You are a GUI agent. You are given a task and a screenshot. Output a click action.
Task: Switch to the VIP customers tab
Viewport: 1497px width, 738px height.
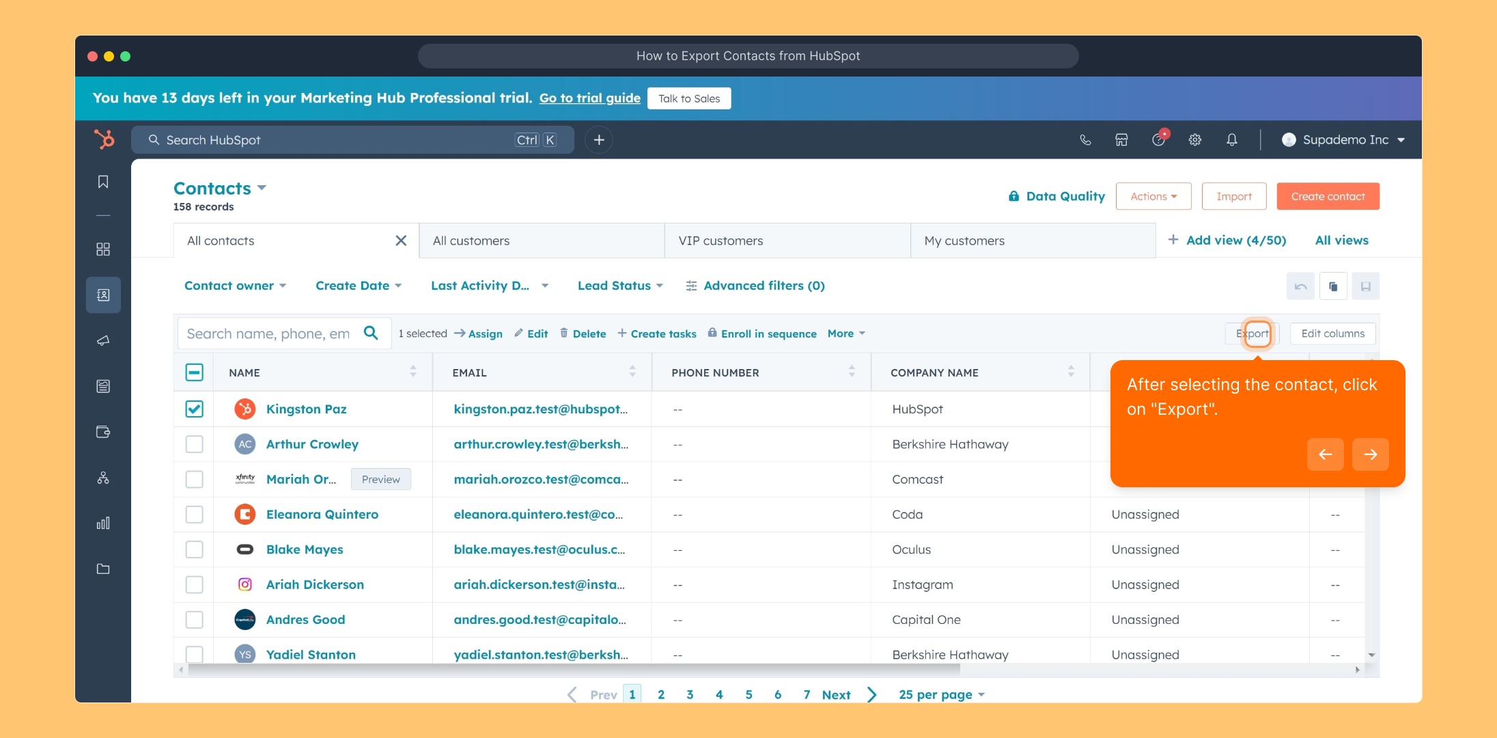coord(720,241)
